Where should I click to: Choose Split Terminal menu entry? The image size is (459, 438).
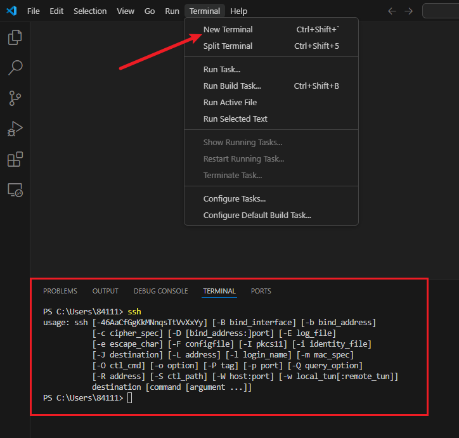[x=228, y=46]
